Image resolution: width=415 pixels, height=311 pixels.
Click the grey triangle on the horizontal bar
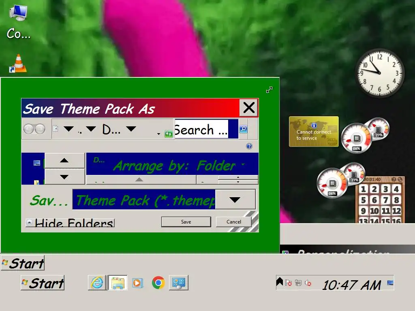point(139,179)
